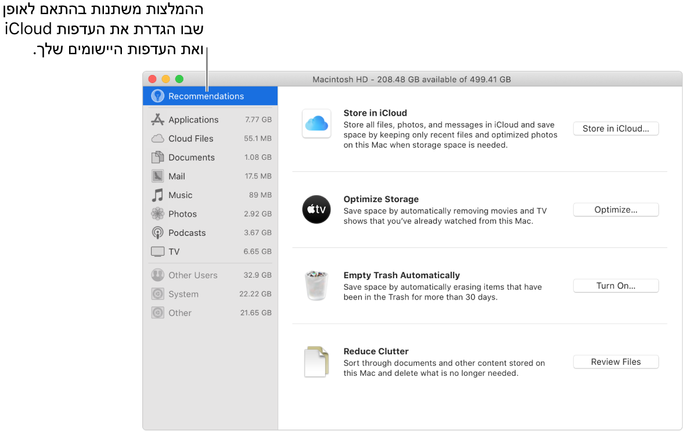Click the 7.77 GB Applications size
The image size is (684, 431).
(258, 120)
